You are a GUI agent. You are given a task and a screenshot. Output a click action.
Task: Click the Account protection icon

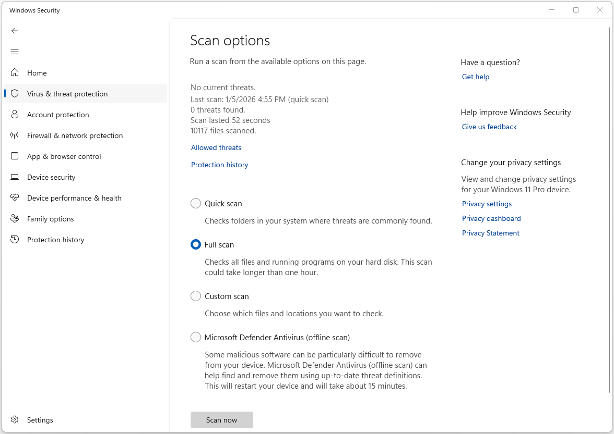(x=15, y=115)
